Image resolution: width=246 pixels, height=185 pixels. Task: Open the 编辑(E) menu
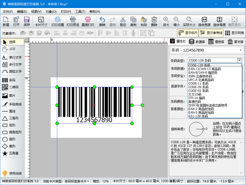pos(22,12)
